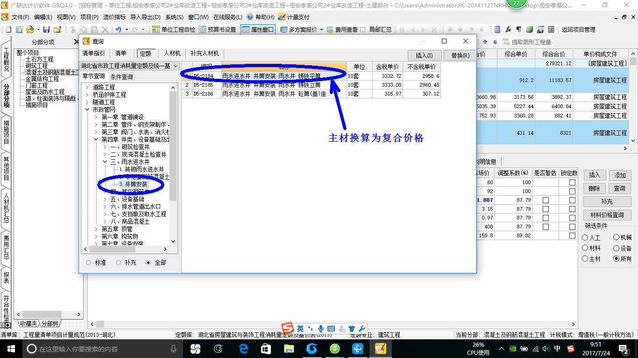638x358 pixels.
Task: Click the Open folder toolbar icon
Action: pyautogui.click(x=30, y=29)
